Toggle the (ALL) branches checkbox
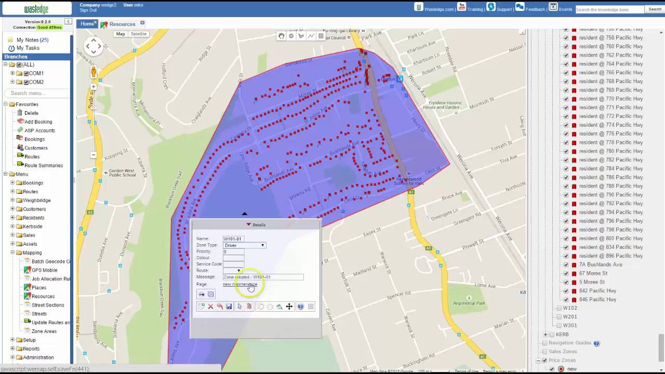The image size is (665, 374). coord(19,65)
